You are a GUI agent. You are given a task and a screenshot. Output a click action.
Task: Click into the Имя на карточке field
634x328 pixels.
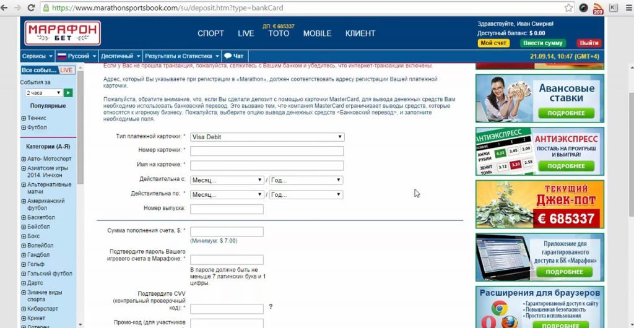[267, 166]
